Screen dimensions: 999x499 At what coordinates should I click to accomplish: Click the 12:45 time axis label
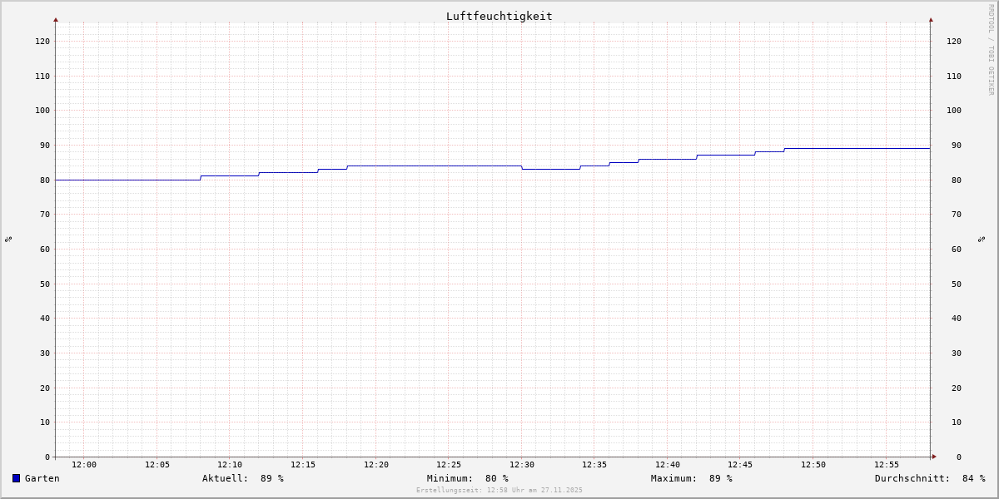[740, 464]
